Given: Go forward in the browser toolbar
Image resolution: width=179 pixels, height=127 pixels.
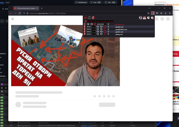Looking at the screenshot, I should coord(15,13).
